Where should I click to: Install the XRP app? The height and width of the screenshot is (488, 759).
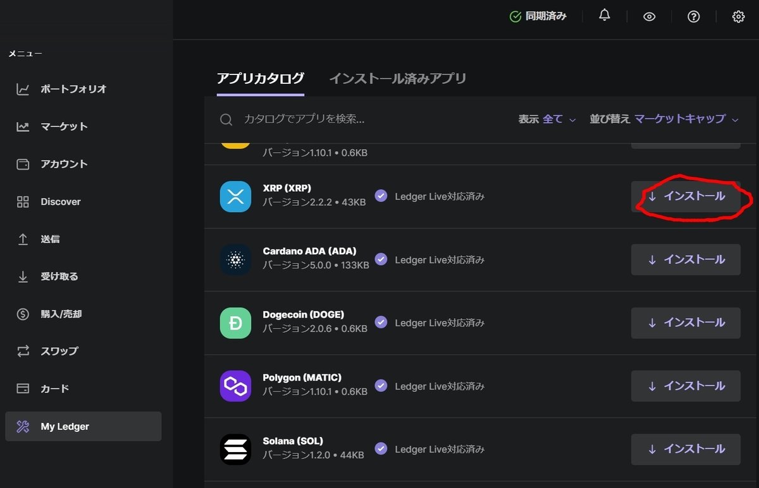click(686, 196)
